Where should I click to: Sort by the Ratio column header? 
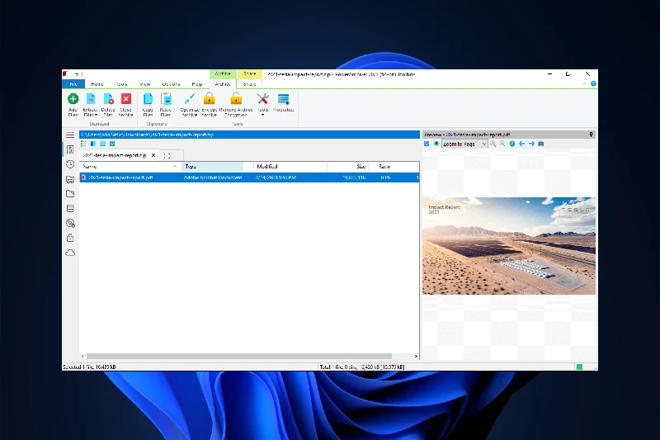(x=384, y=166)
